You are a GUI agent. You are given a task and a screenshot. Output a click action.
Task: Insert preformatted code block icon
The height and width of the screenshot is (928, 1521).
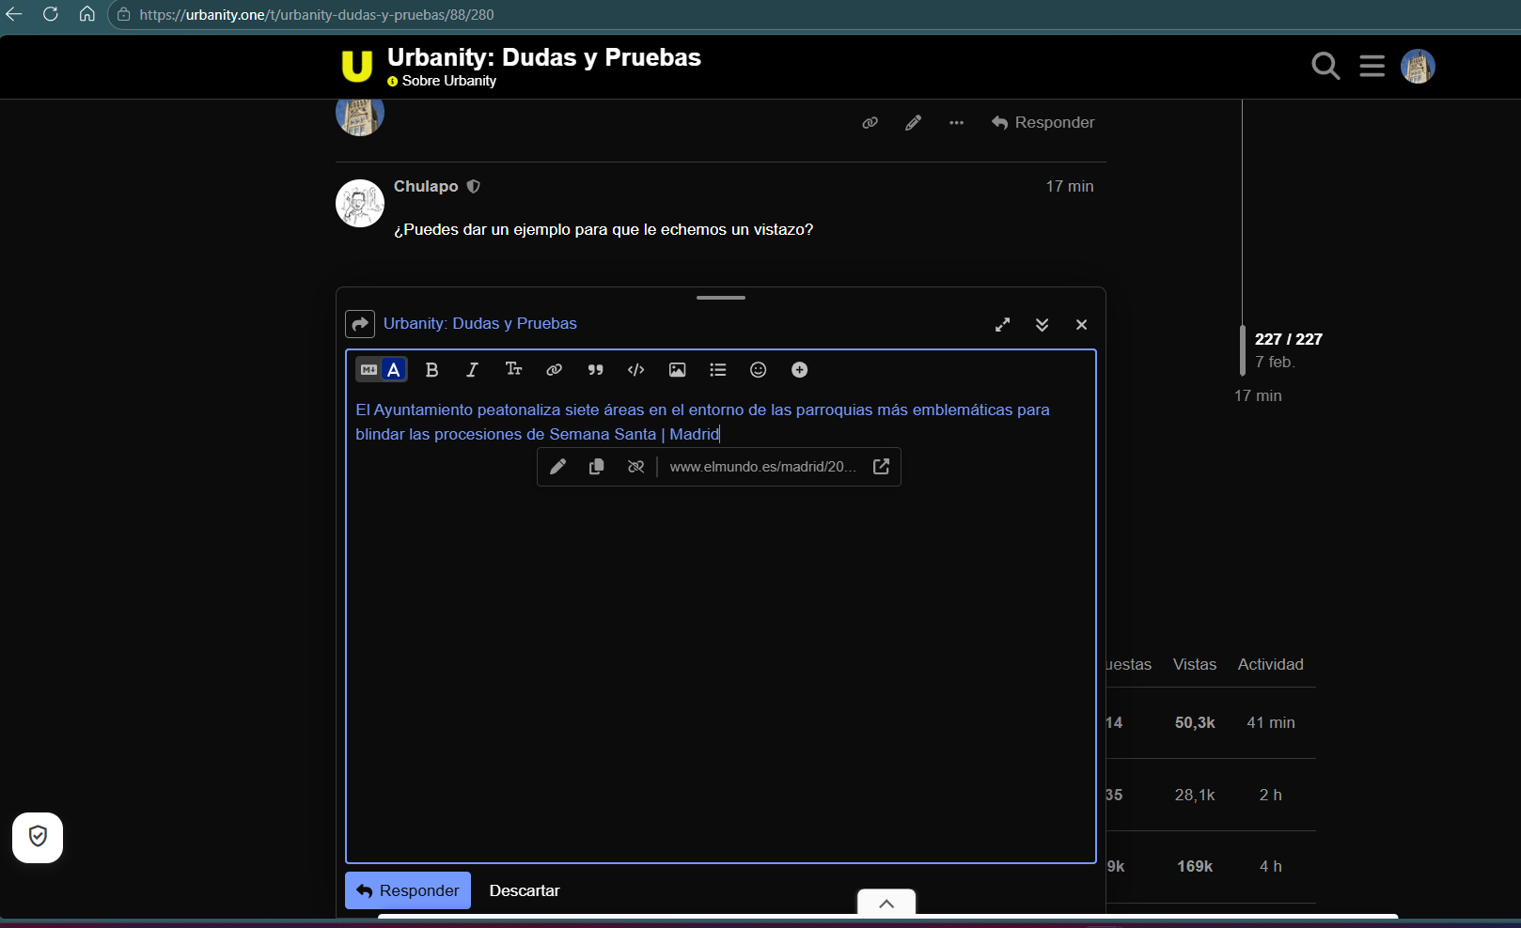click(x=636, y=370)
